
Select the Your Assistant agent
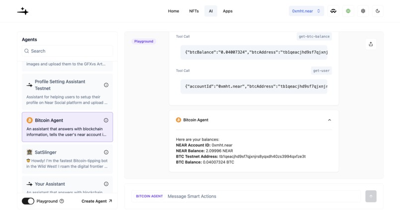coord(67,185)
